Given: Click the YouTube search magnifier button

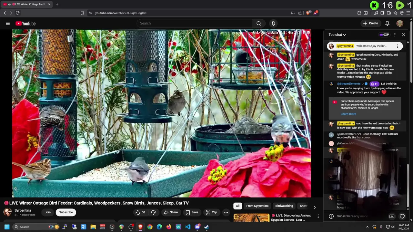Looking at the screenshot, I should 259,23.
